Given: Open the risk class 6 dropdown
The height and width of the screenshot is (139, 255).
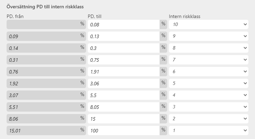Looking at the screenshot, I should tap(209, 71).
